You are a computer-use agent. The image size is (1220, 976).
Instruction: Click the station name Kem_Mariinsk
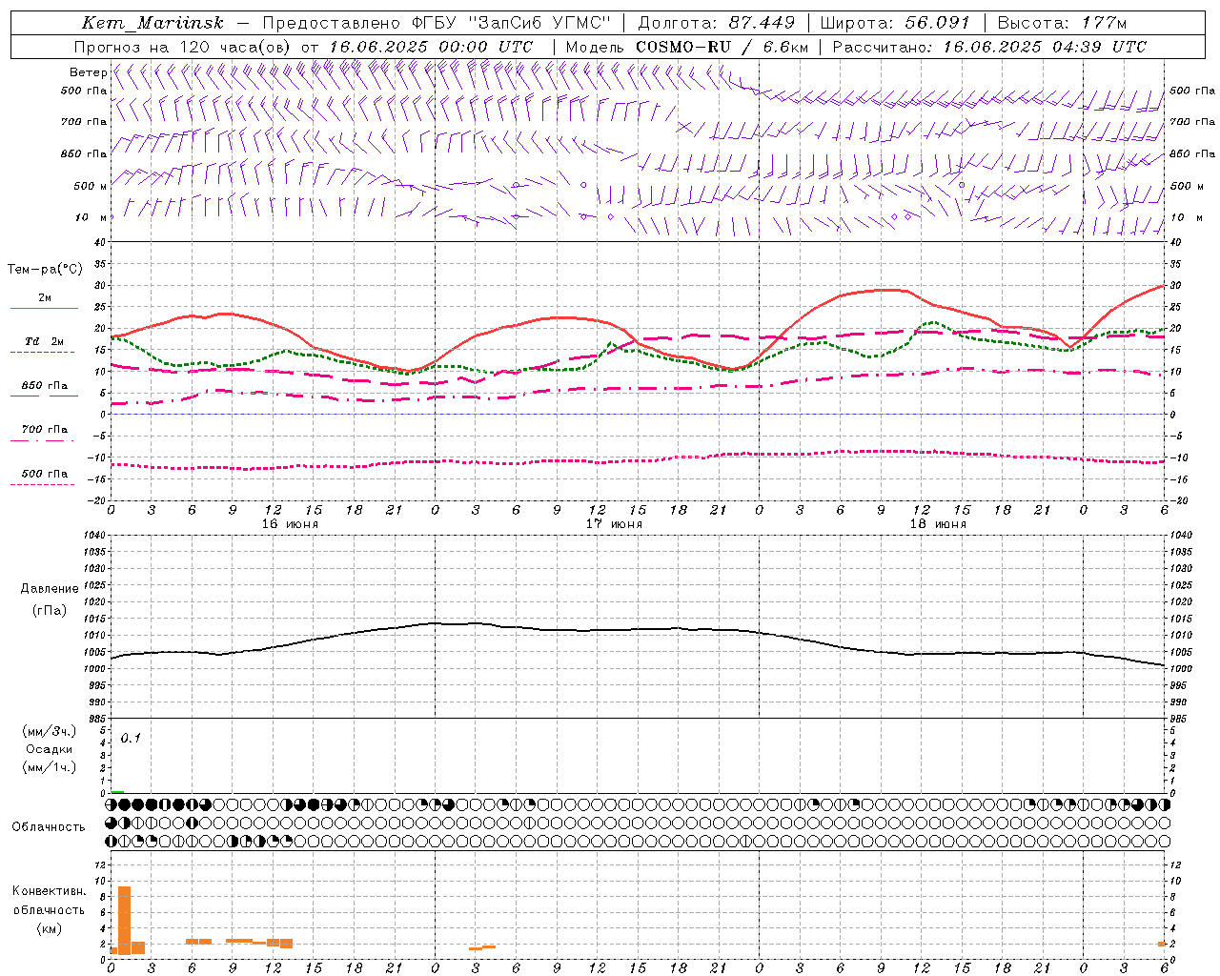152,23
